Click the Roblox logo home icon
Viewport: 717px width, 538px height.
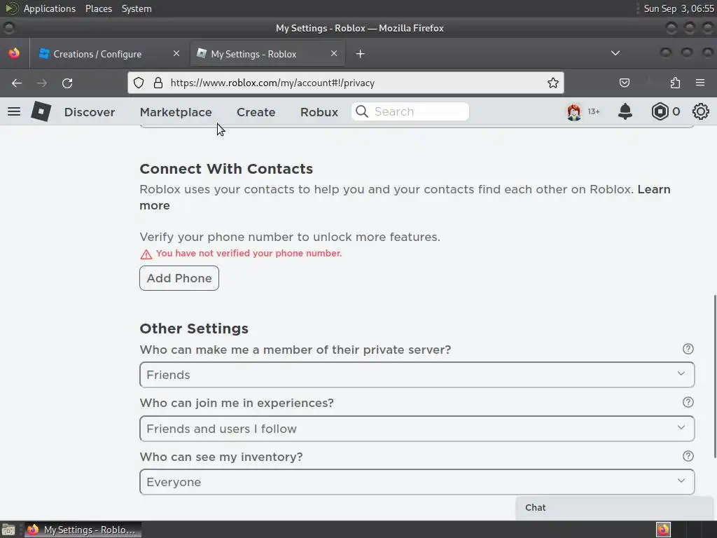click(x=41, y=111)
